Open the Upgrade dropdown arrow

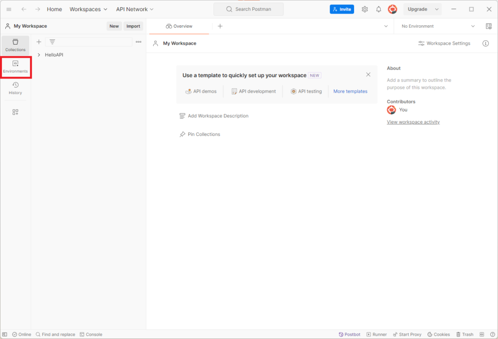click(437, 9)
